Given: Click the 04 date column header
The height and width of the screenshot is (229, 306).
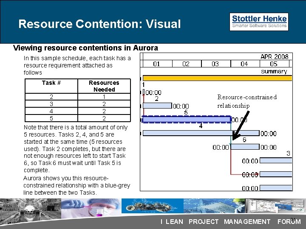Looking at the screenshot, I should 245,64.
